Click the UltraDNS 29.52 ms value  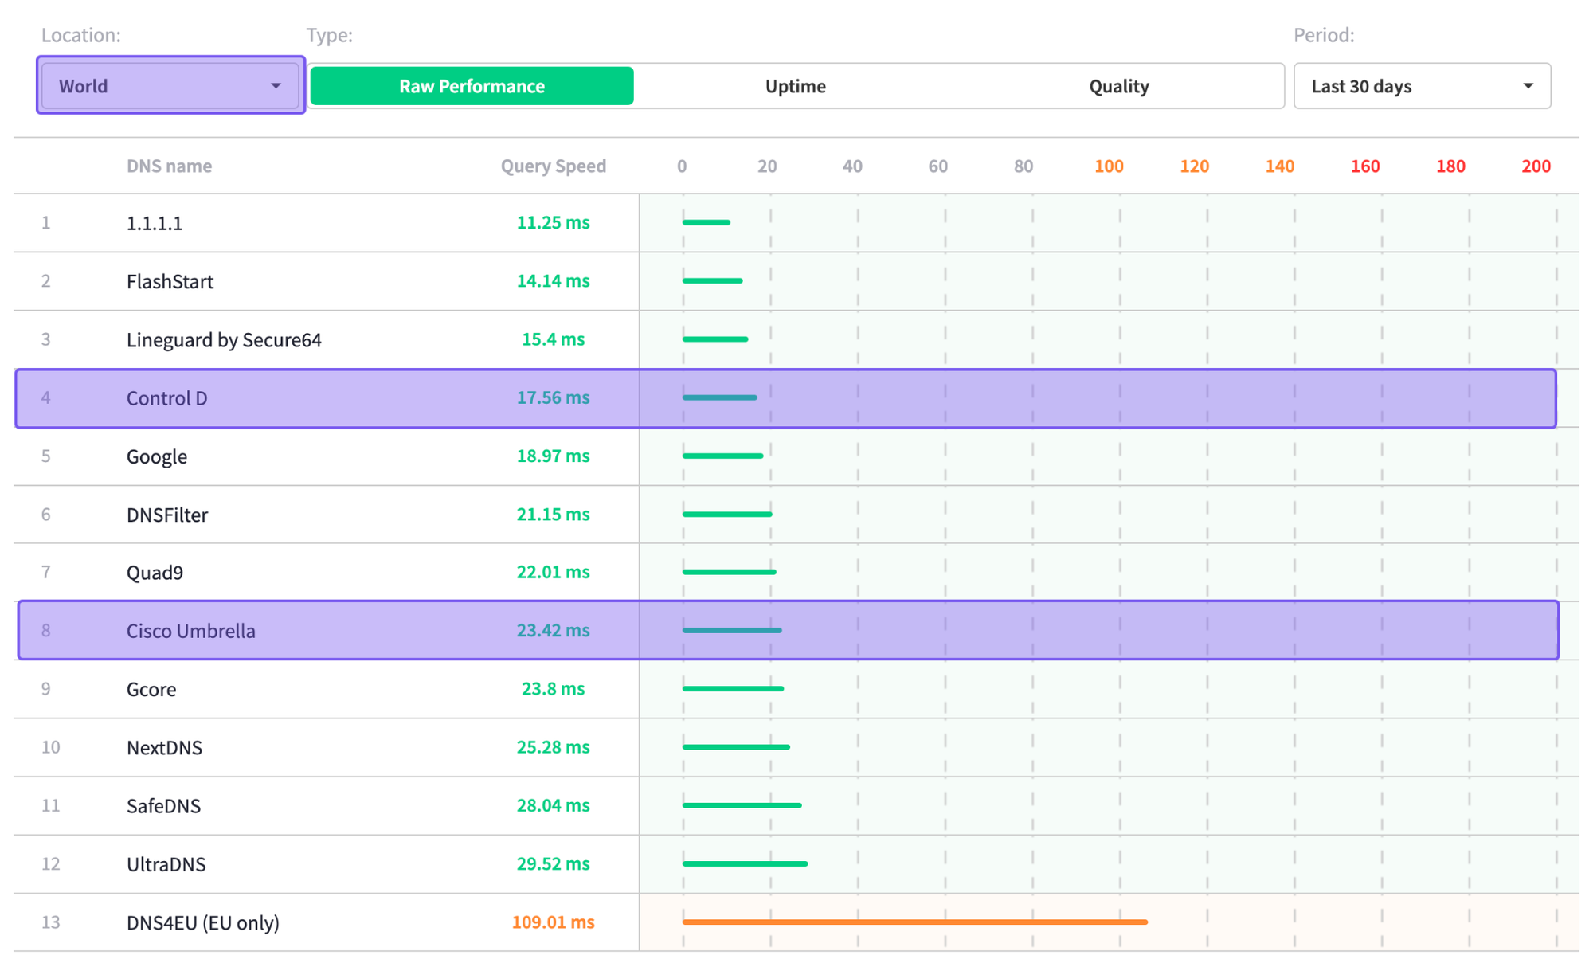tap(553, 863)
